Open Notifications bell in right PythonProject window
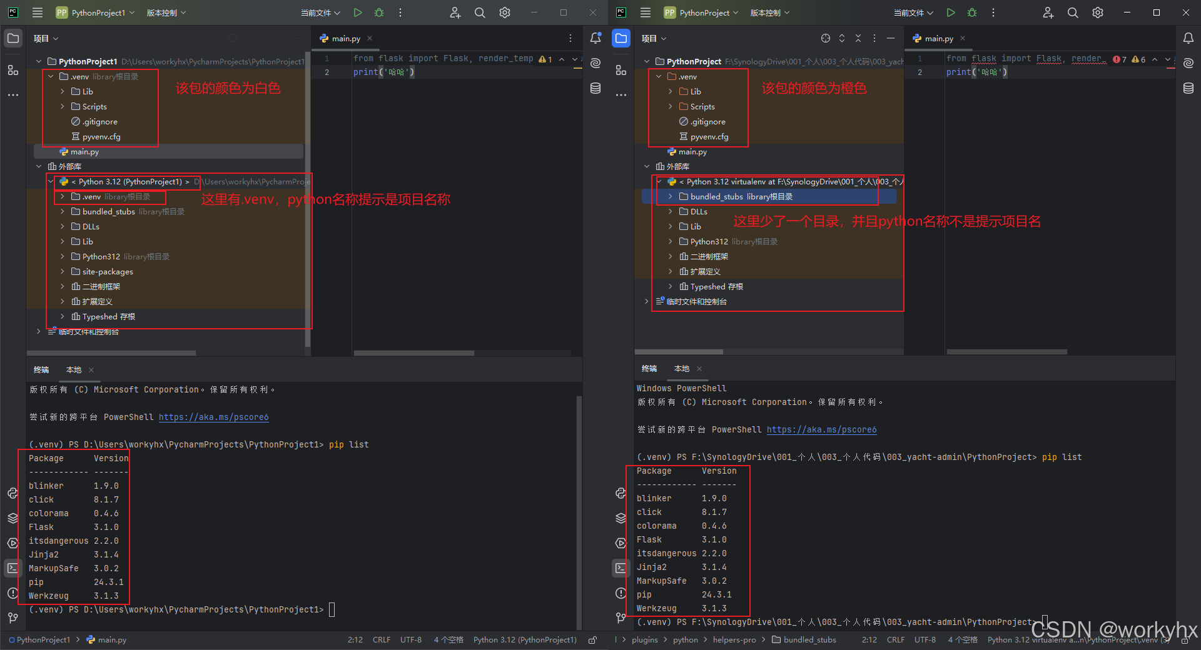Viewport: 1201px width, 650px height. point(1188,38)
